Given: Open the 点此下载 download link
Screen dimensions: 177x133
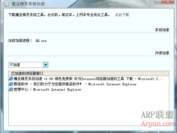Looking at the screenshot, I should click(x=122, y=15).
